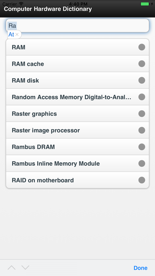Open the RAM cache definition

click(77, 64)
